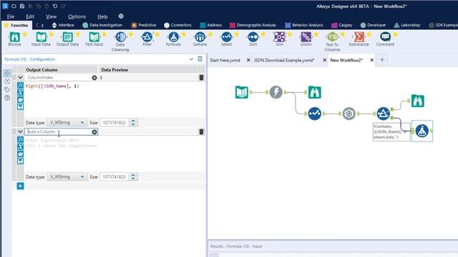458x257 pixels.
Task: Select the Input Data tool
Action: click(x=41, y=39)
